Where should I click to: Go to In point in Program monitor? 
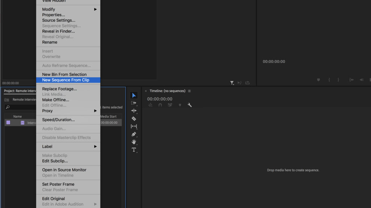(351, 80)
